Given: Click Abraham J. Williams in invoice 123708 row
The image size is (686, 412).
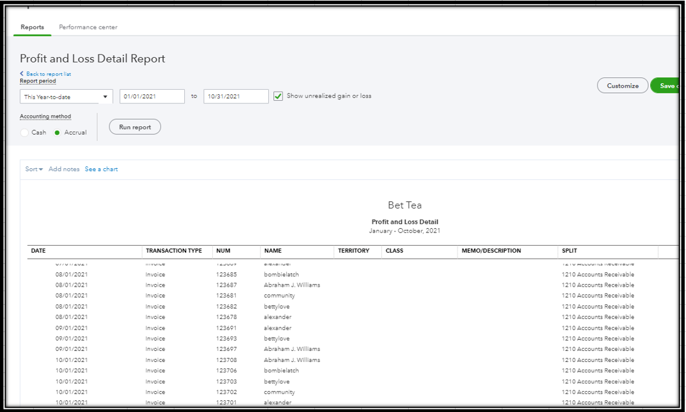Looking at the screenshot, I should [292, 360].
